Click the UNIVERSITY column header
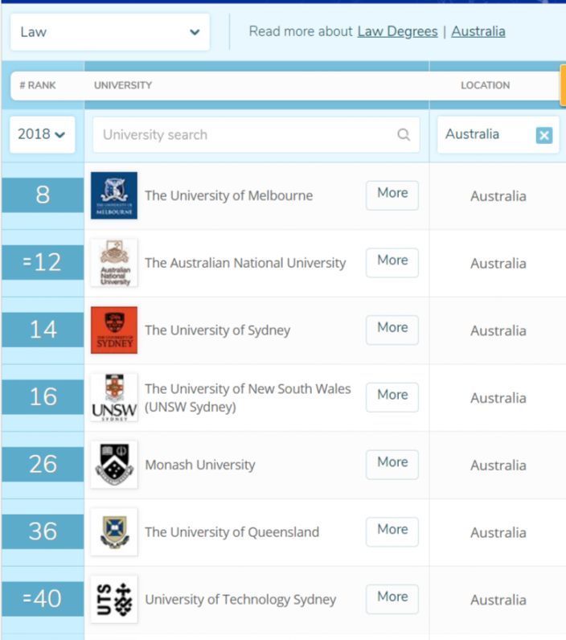The image size is (566, 640). tap(123, 85)
